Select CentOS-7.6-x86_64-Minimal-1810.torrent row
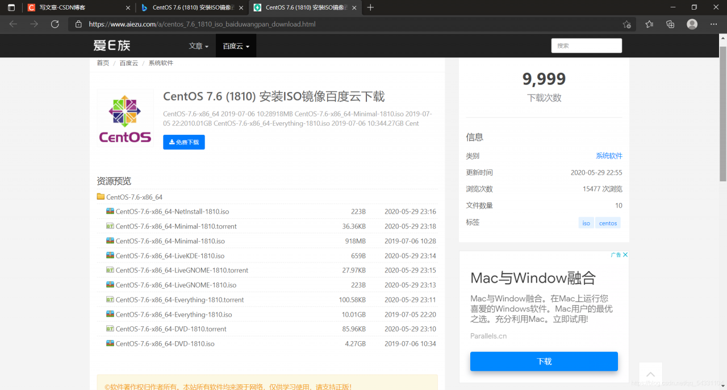The height and width of the screenshot is (390, 727). click(267, 226)
